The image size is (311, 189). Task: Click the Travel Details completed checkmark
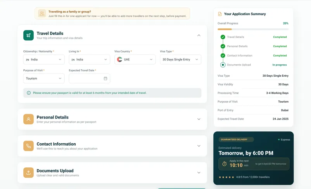[223, 37]
